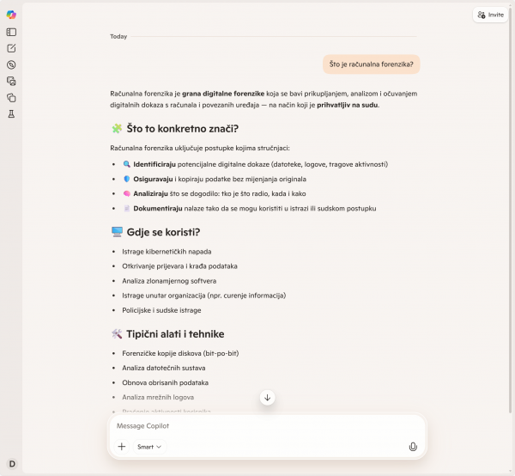Viewport: 515px width, 476px height.
Task: Open the Smart mode dropdown
Action: tap(149, 447)
